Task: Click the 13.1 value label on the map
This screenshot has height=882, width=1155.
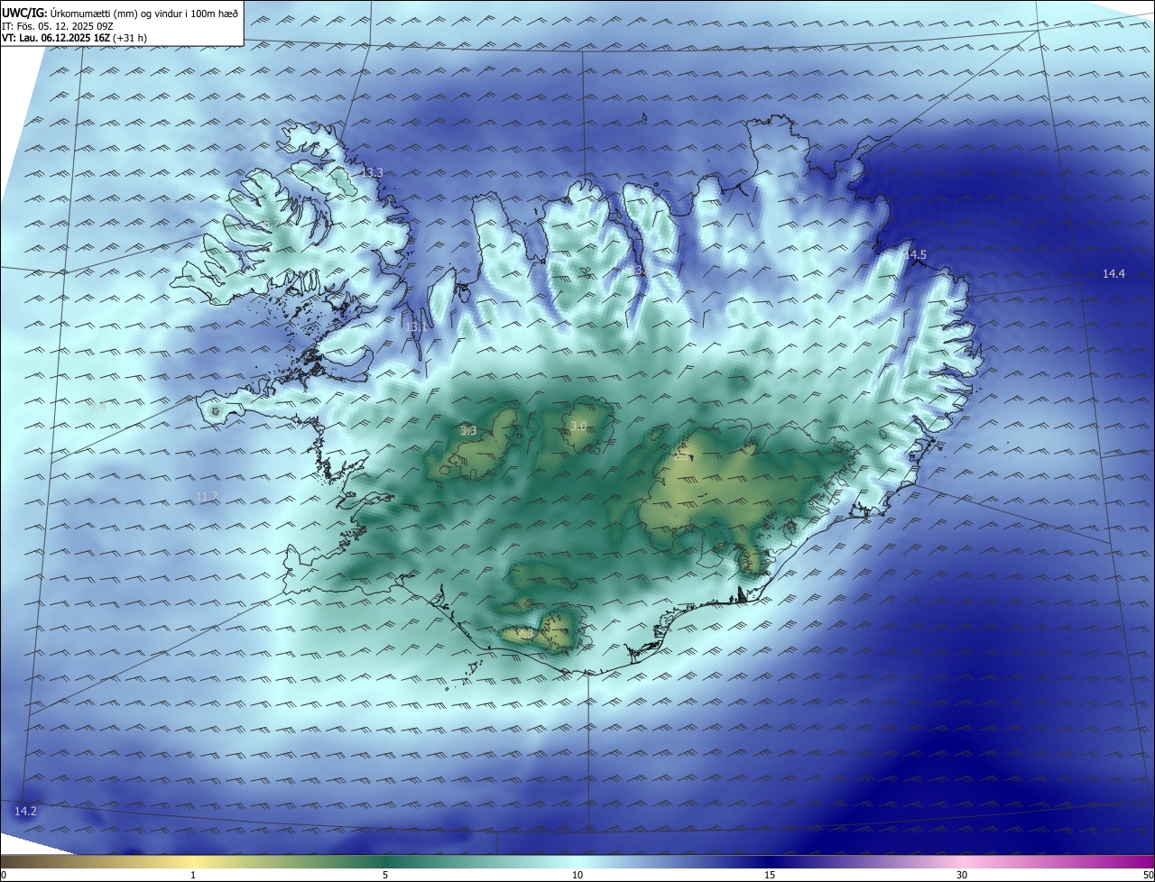Action: (x=415, y=327)
